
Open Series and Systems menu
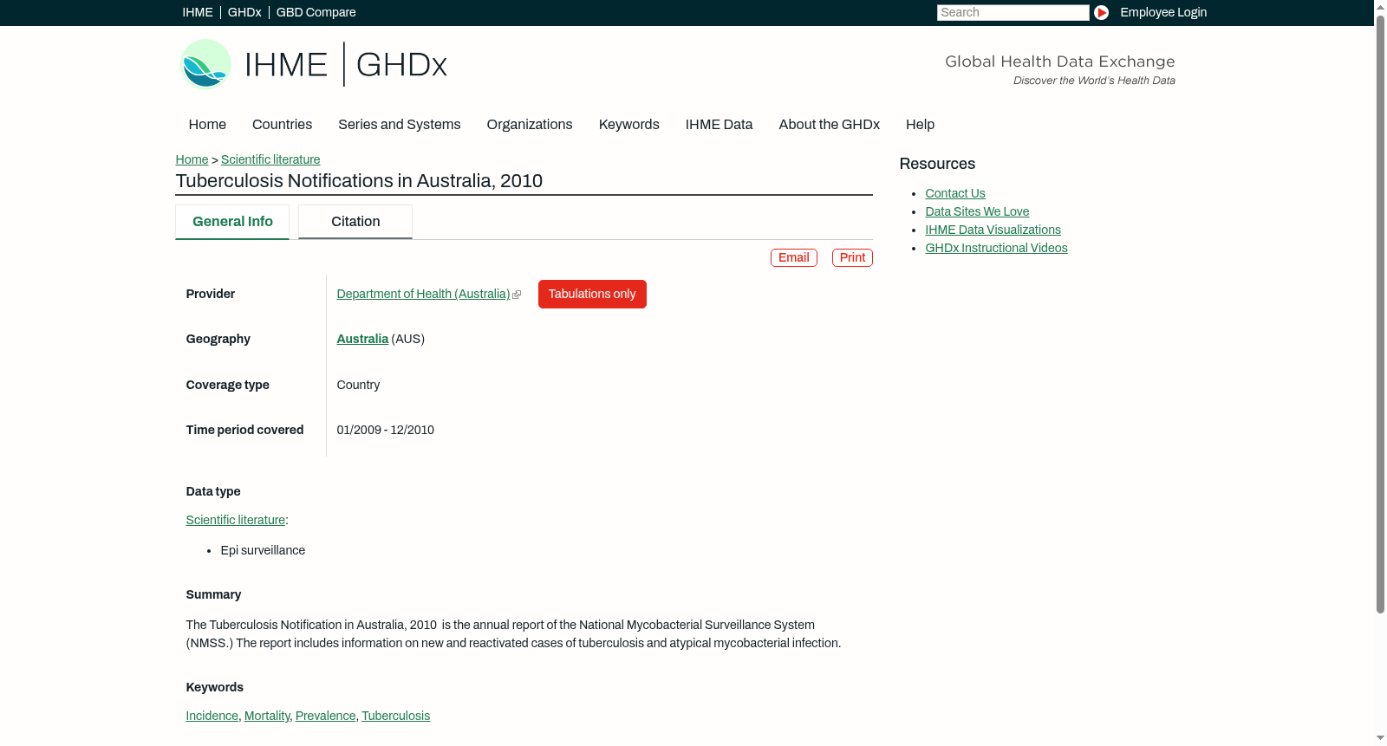[x=399, y=124]
